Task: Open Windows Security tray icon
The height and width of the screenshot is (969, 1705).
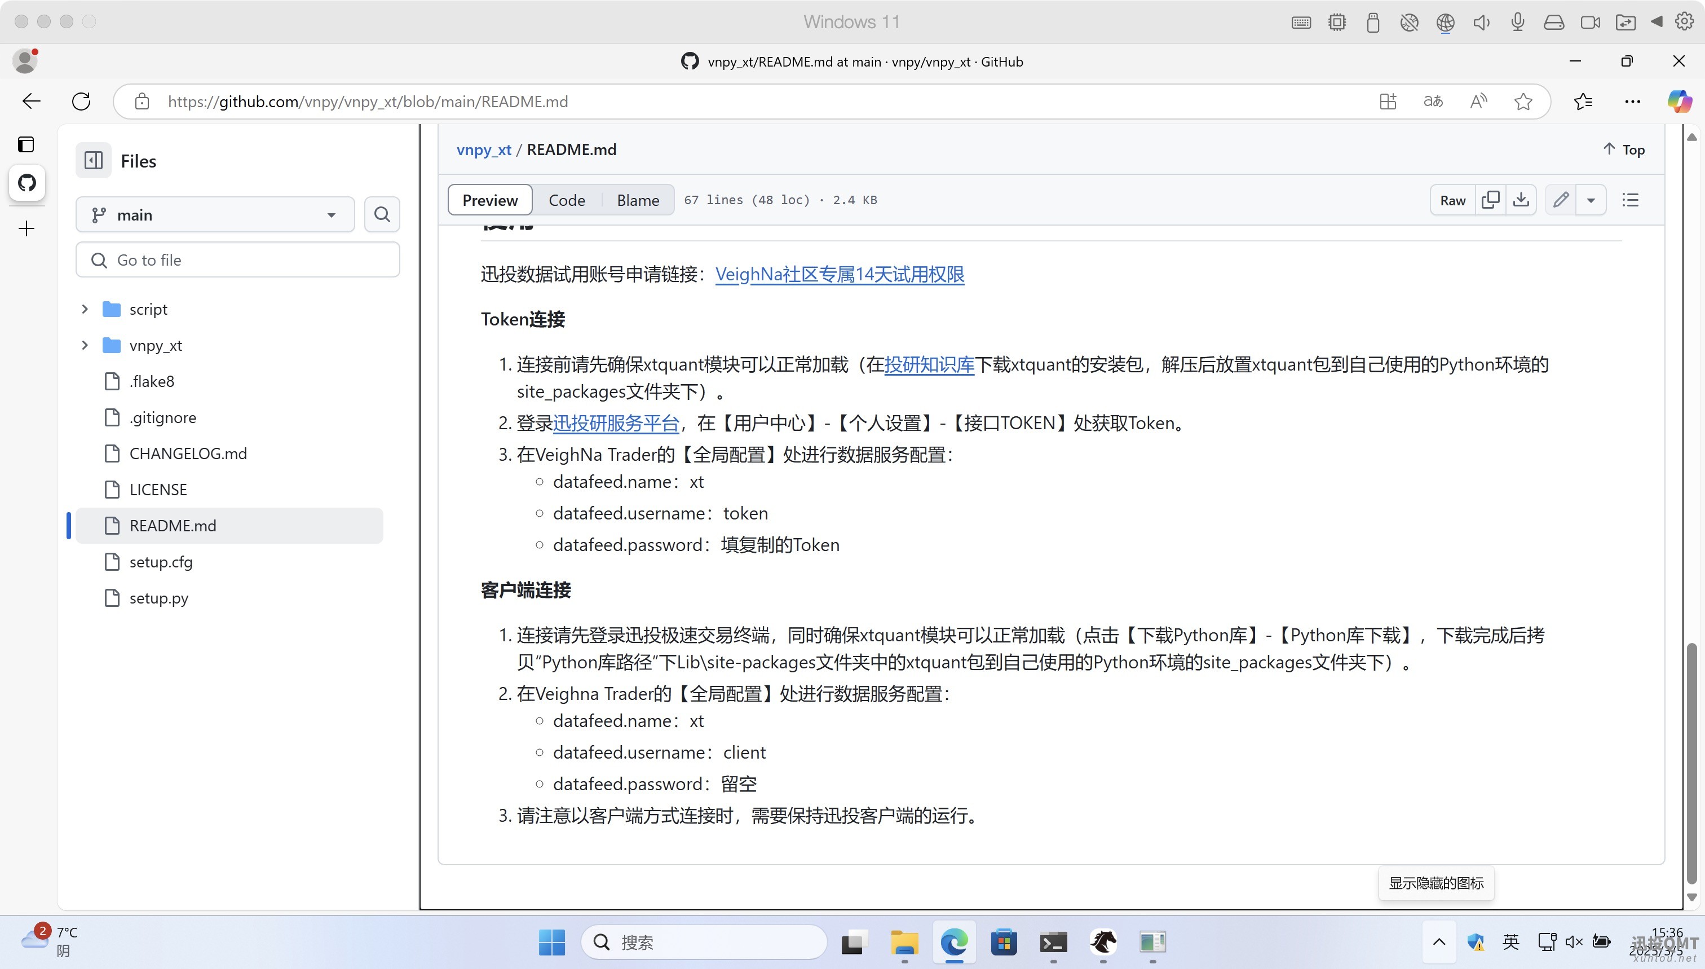Action: pos(1476,942)
